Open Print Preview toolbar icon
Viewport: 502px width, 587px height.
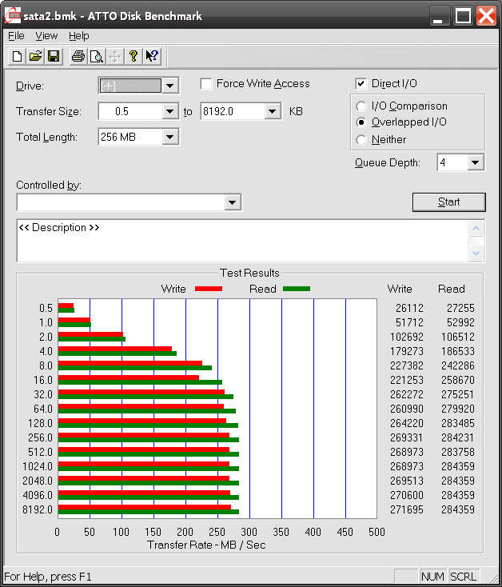97,57
